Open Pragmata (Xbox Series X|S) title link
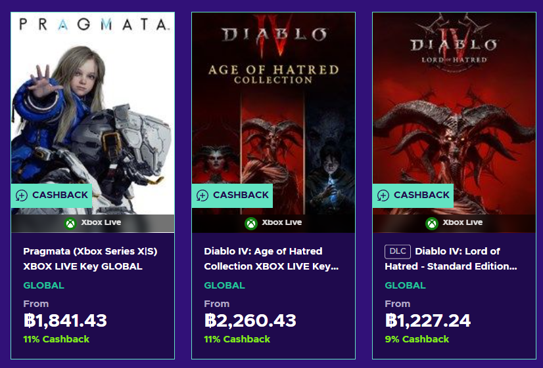This screenshot has width=543, height=368. click(x=90, y=258)
